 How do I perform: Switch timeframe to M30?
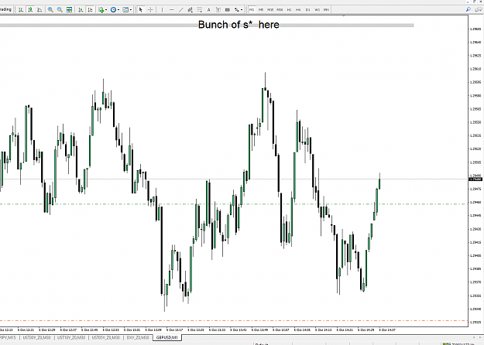[x=280, y=10]
